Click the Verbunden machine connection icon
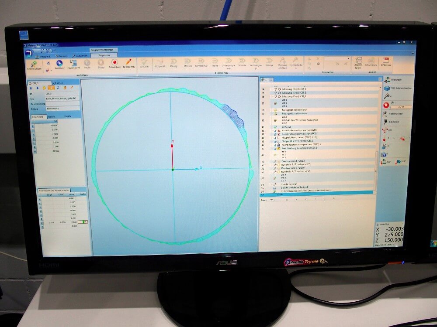 coord(387,80)
